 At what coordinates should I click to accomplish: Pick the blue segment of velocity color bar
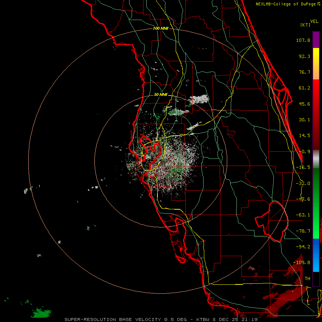316,255
